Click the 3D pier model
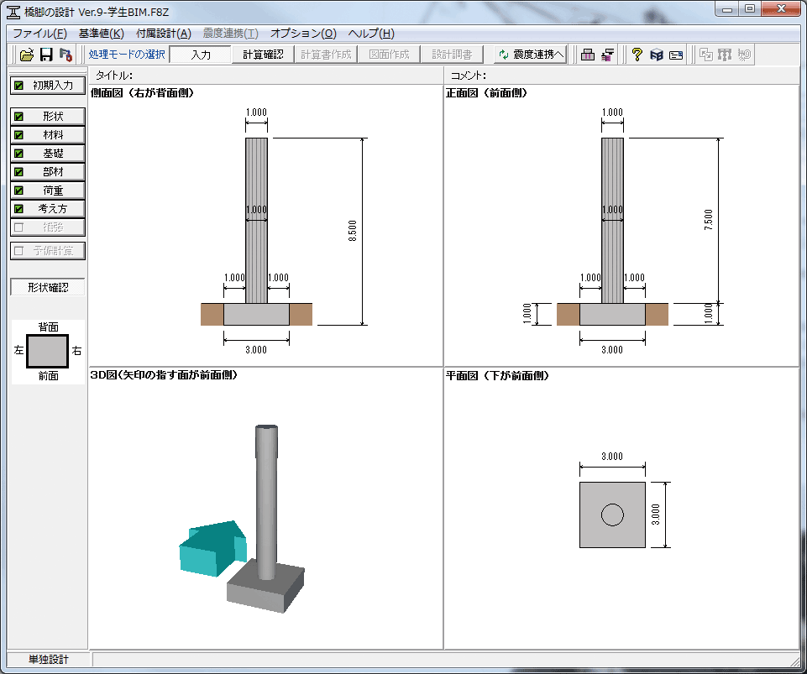 [266, 519]
